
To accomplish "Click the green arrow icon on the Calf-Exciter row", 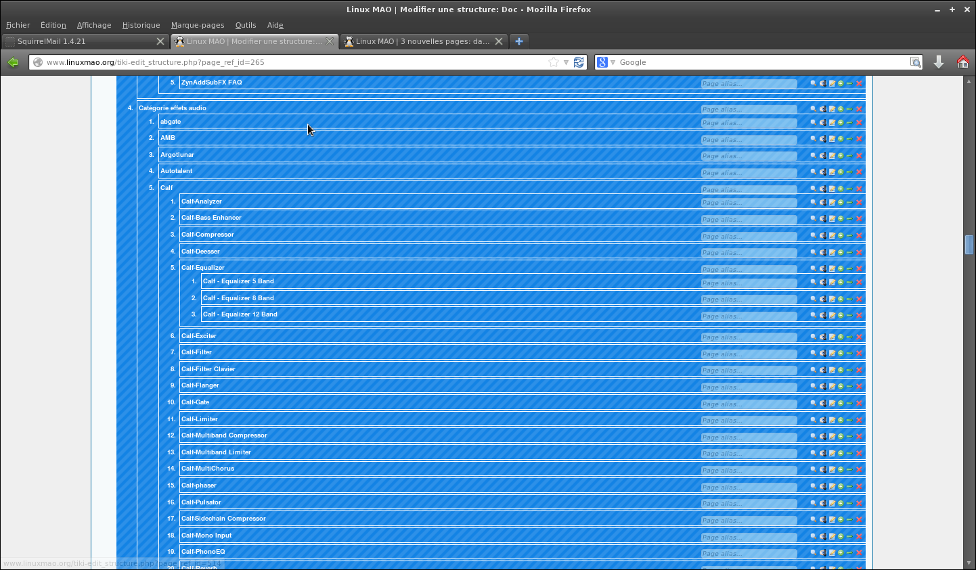I will [849, 337].
